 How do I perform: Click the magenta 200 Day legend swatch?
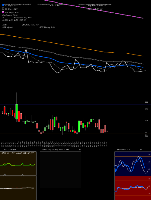pyautogui.click(x=3, y=12)
